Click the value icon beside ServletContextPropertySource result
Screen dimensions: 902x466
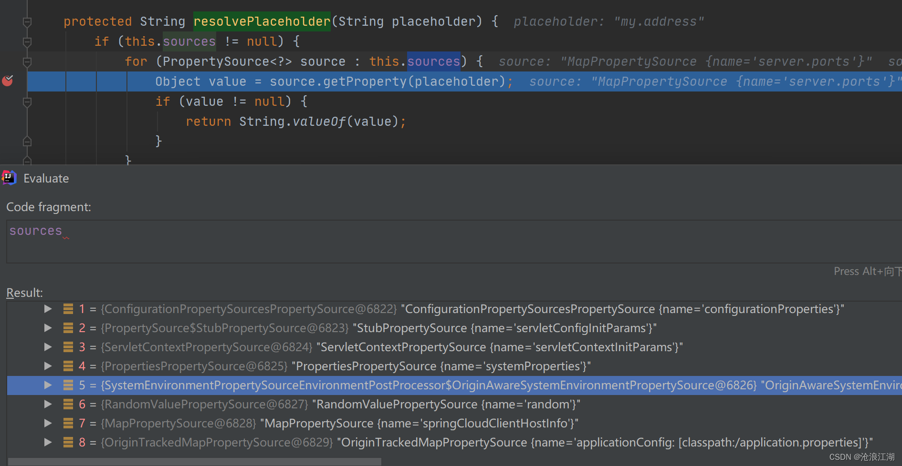click(x=67, y=347)
